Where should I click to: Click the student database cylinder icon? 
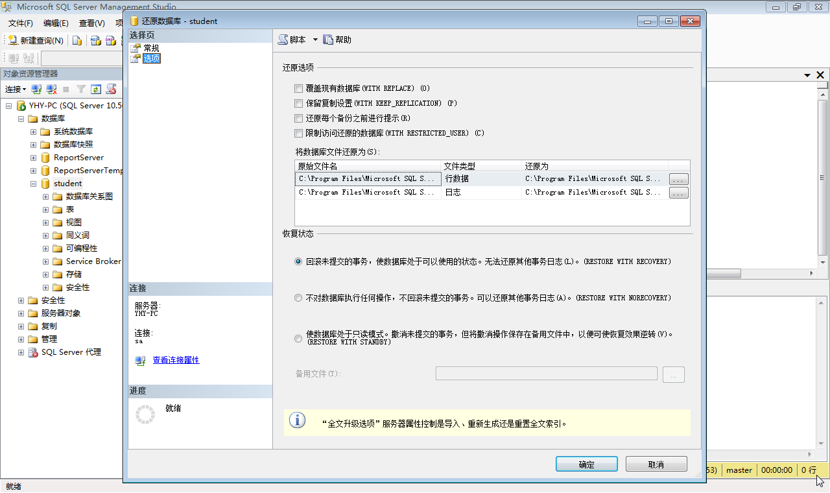[x=45, y=184]
